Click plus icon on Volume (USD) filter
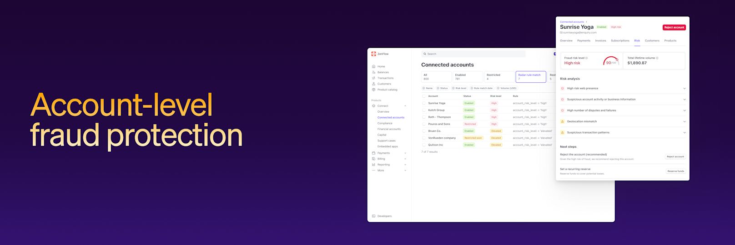The width and height of the screenshot is (735, 245). [x=498, y=88]
